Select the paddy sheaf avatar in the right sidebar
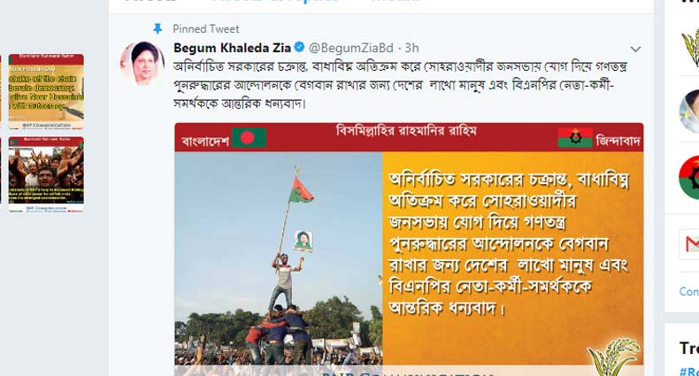The image size is (699, 376). (690, 46)
